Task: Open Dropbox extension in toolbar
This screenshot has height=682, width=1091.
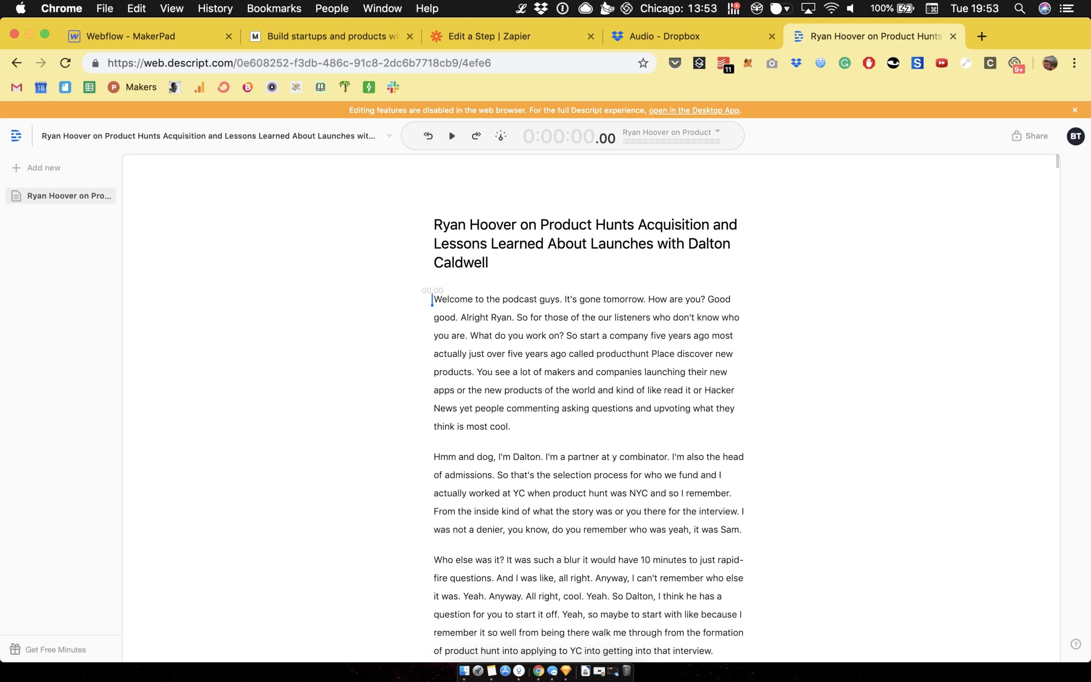Action: tap(796, 63)
